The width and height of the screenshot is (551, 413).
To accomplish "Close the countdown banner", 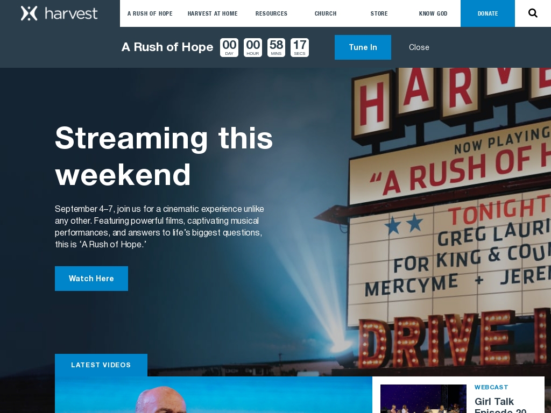I will coord(419,47).
